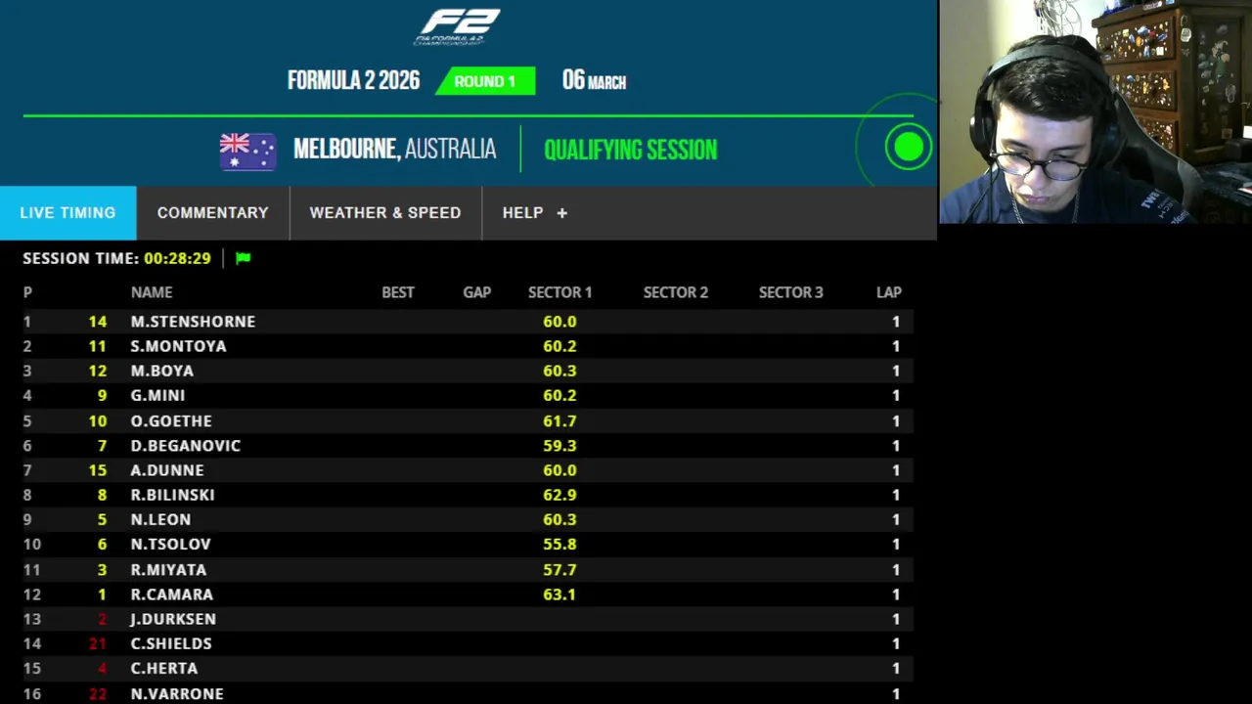Select driver C.Herta row
This screenshot has width=1252, height=704.
[x=468, y=668]
